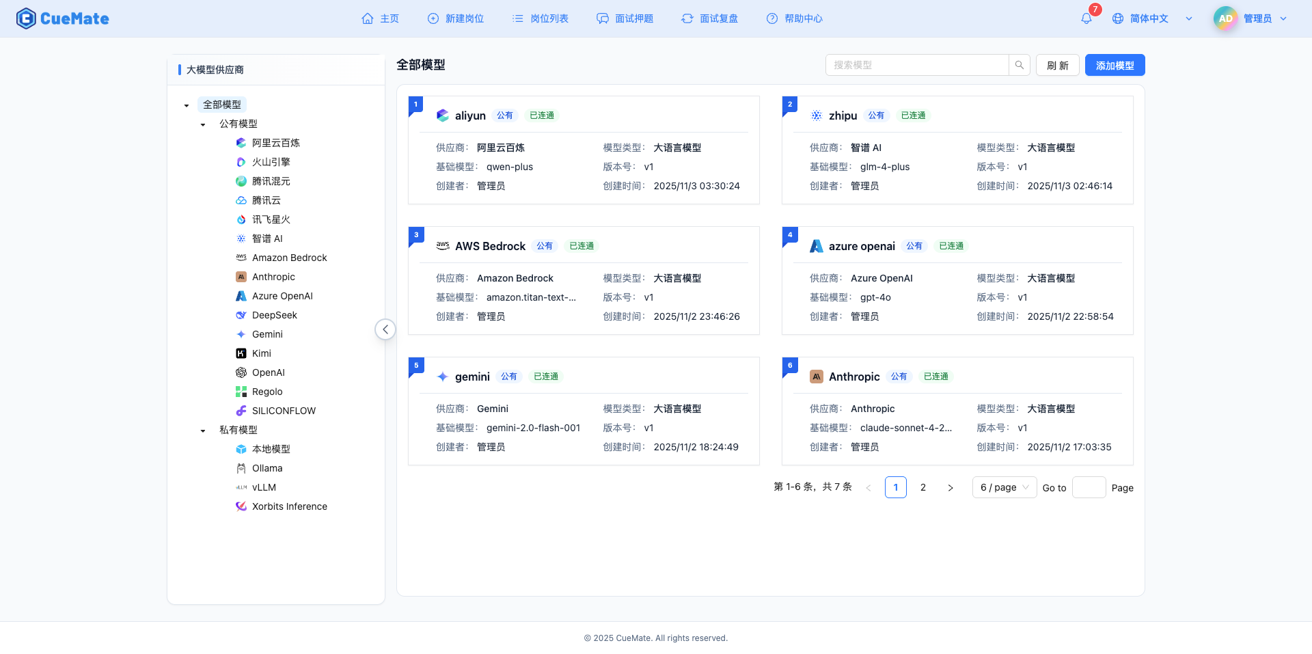The height and width of the screenshot is (654, 1312).
Task: Click the search magnifier icon in search bar
Action: (1019, 65)
